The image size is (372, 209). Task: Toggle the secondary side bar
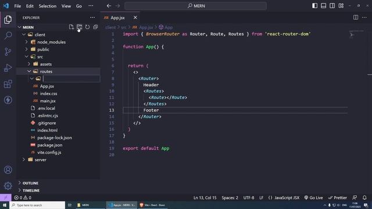(332, 6)
